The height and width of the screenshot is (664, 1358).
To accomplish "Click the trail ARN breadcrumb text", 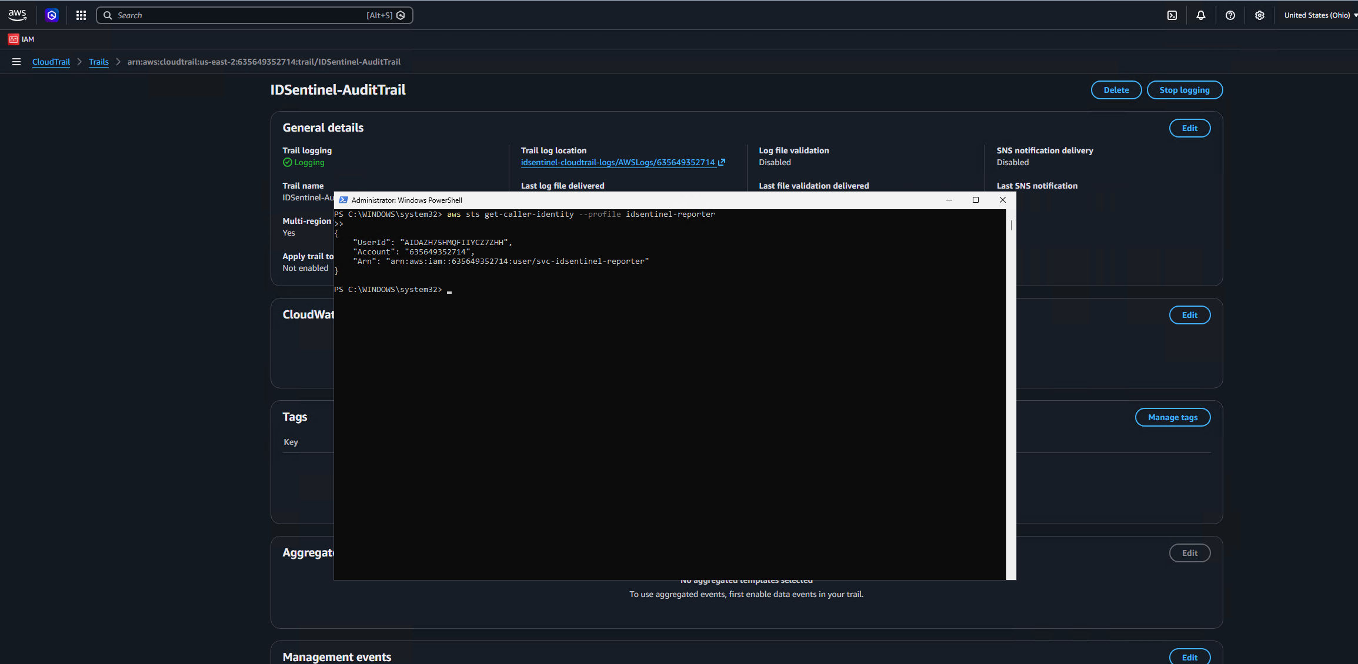I will (264, 62).
